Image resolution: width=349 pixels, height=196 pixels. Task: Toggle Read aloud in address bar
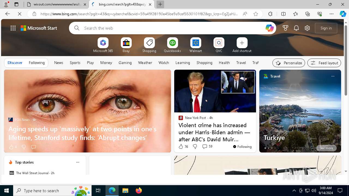(245, 14)
